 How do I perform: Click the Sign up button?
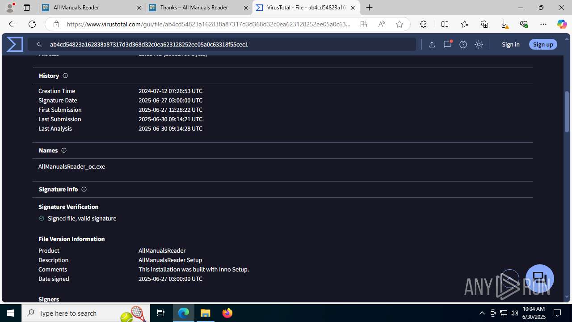click(x=543, y=44)
